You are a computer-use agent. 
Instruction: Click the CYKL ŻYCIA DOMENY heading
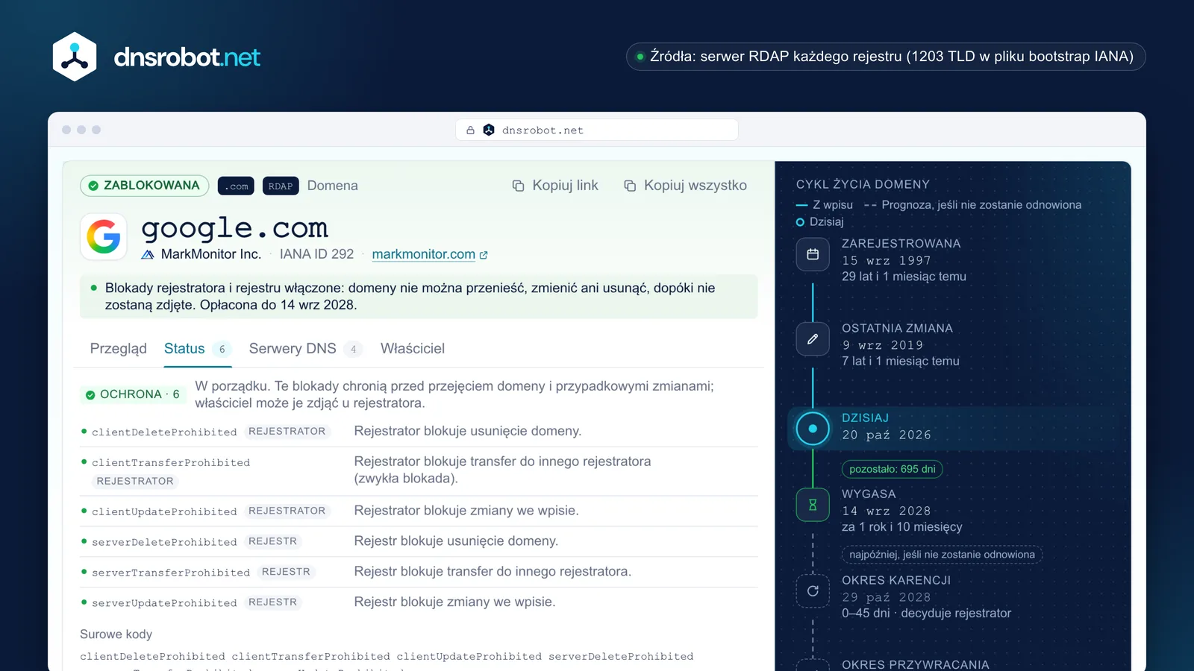click(863, 185)
